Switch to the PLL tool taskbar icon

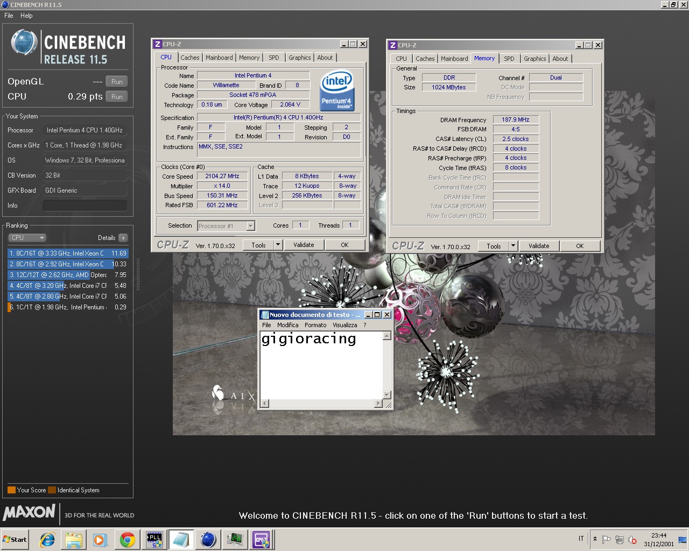click(154, 540)
